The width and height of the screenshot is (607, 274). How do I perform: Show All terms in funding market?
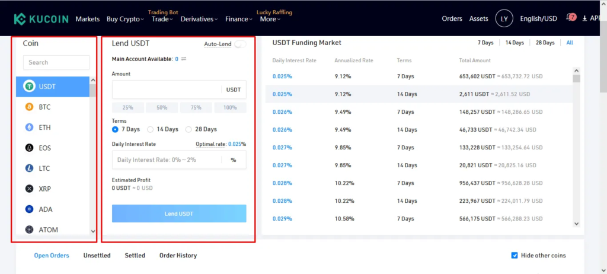pyautogui.click(x=570, y=43)
